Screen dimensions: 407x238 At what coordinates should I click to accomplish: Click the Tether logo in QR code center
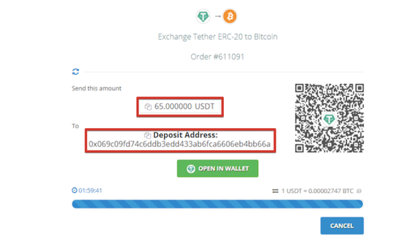tap(329, 119)
